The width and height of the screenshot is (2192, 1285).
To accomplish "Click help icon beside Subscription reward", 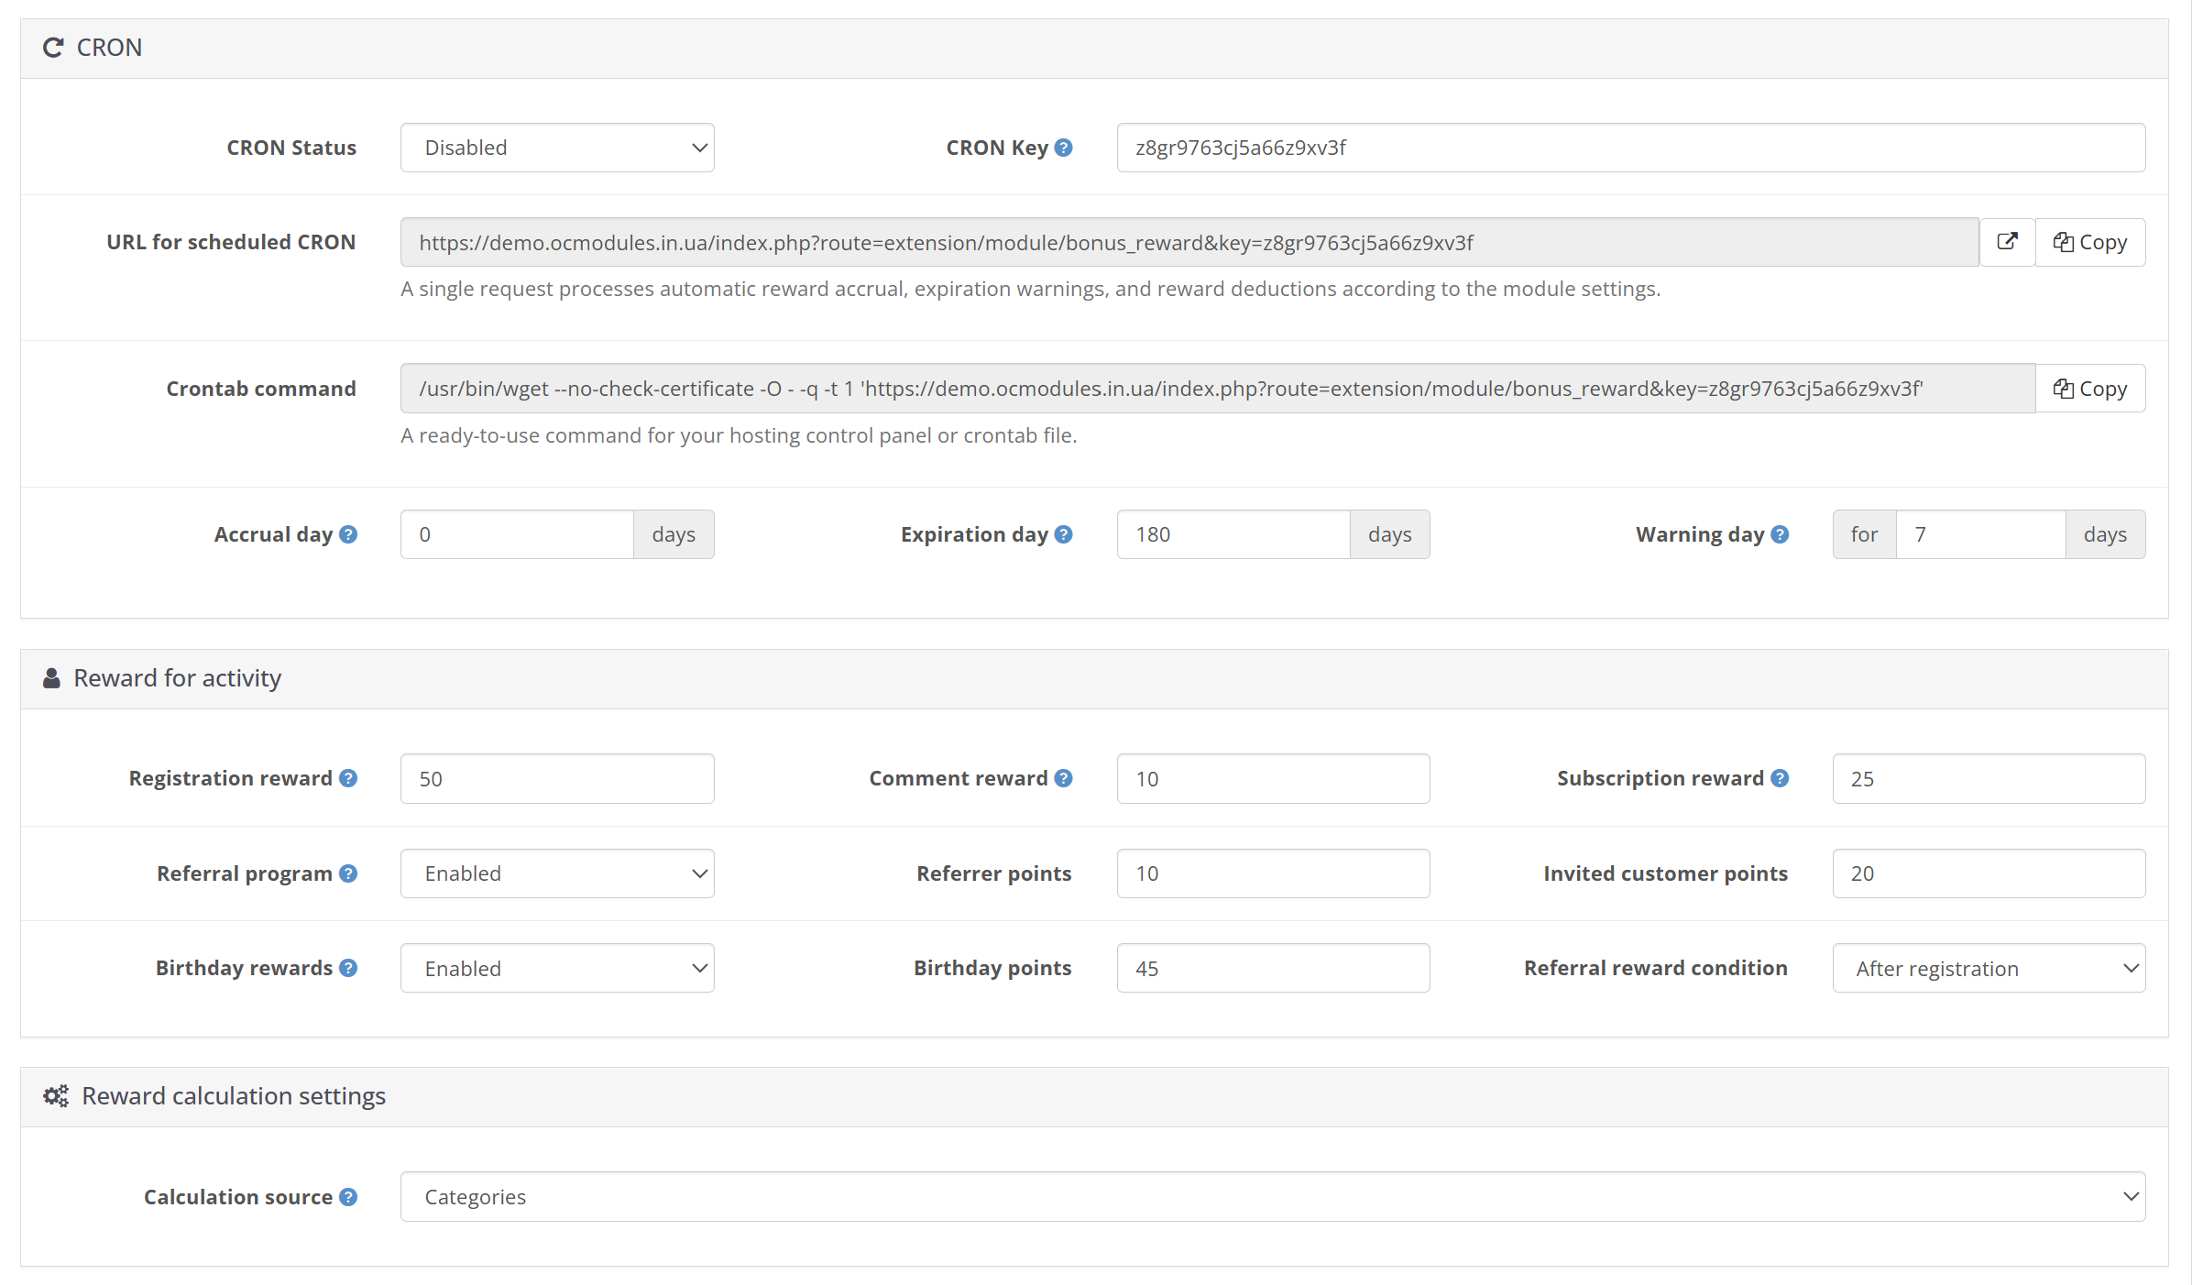I will 1780,778.
